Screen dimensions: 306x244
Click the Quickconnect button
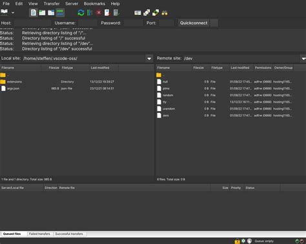[194, 23]
